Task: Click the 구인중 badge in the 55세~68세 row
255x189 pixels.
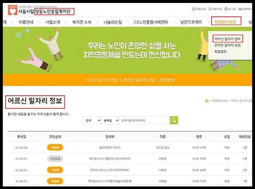Action: [x=55, y=170]
